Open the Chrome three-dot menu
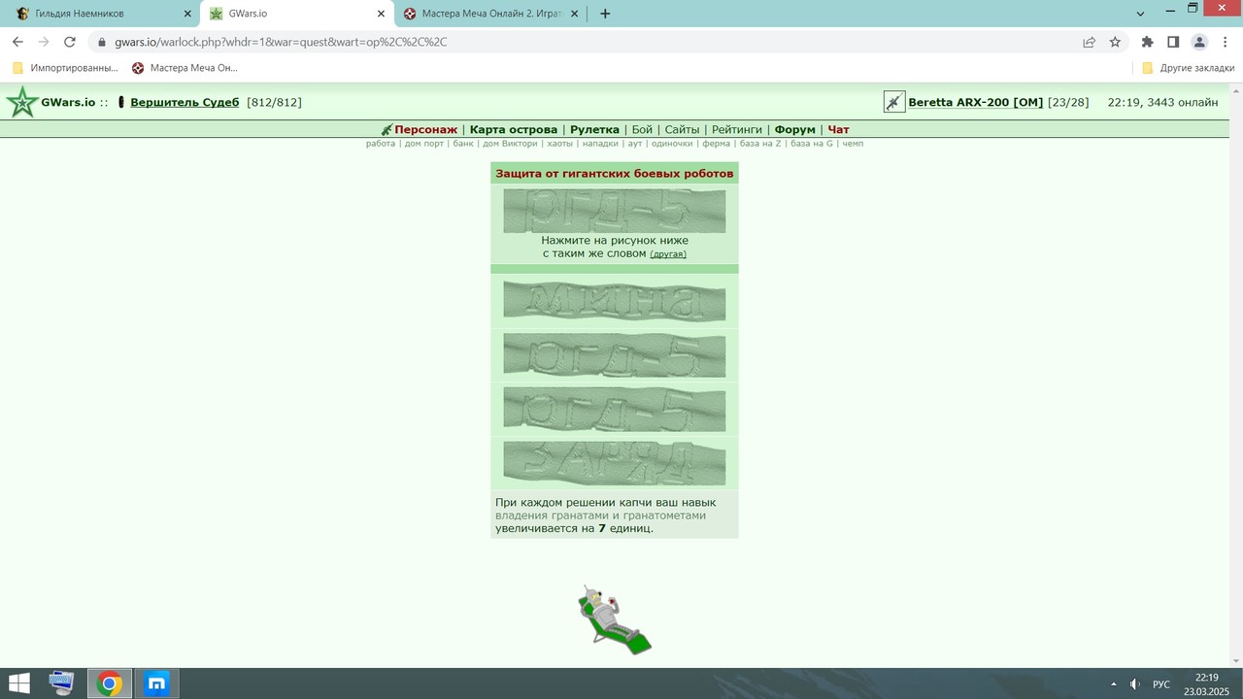 pyautogui.click(x=1225, y=42)
